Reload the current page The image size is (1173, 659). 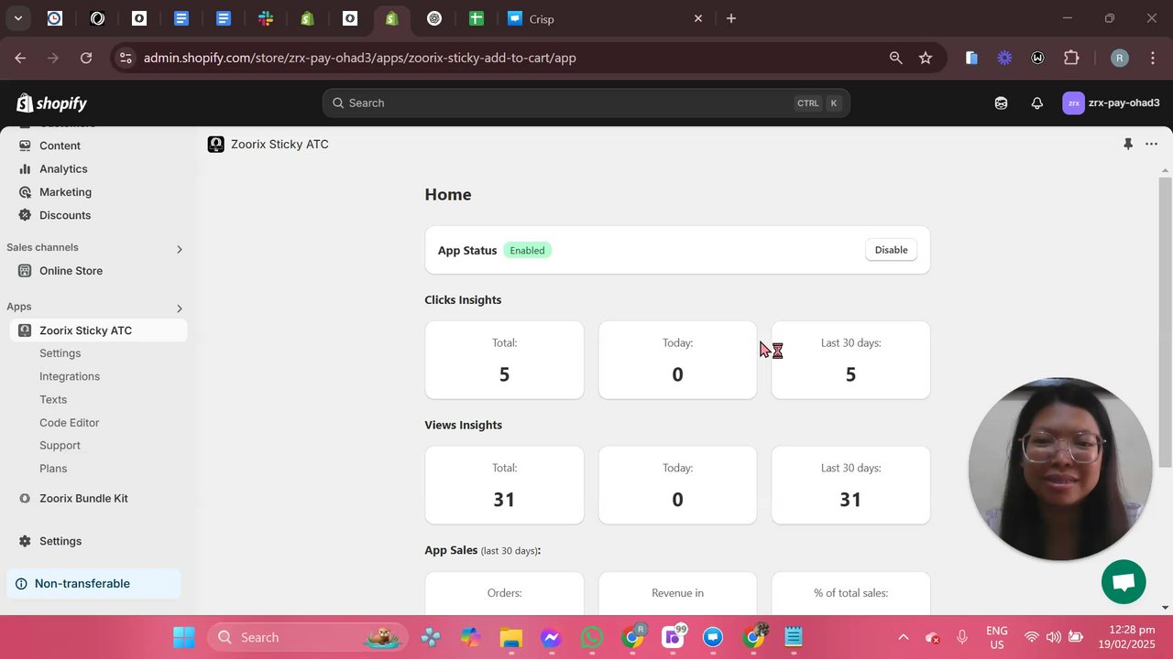point(86,58)
